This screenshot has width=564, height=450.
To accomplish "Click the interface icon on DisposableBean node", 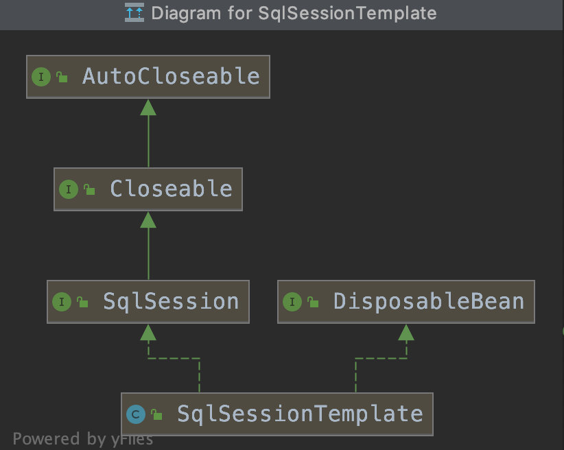I will click(293, 301).
